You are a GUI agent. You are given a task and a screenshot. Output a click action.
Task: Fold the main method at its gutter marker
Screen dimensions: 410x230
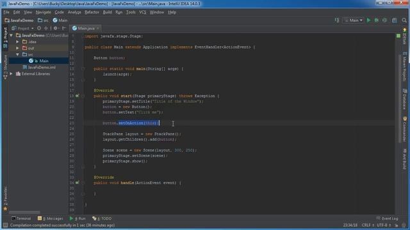pos(83,69)
